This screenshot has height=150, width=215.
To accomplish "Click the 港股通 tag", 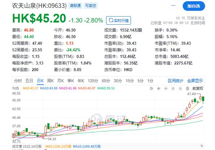I will coord(75,6).
